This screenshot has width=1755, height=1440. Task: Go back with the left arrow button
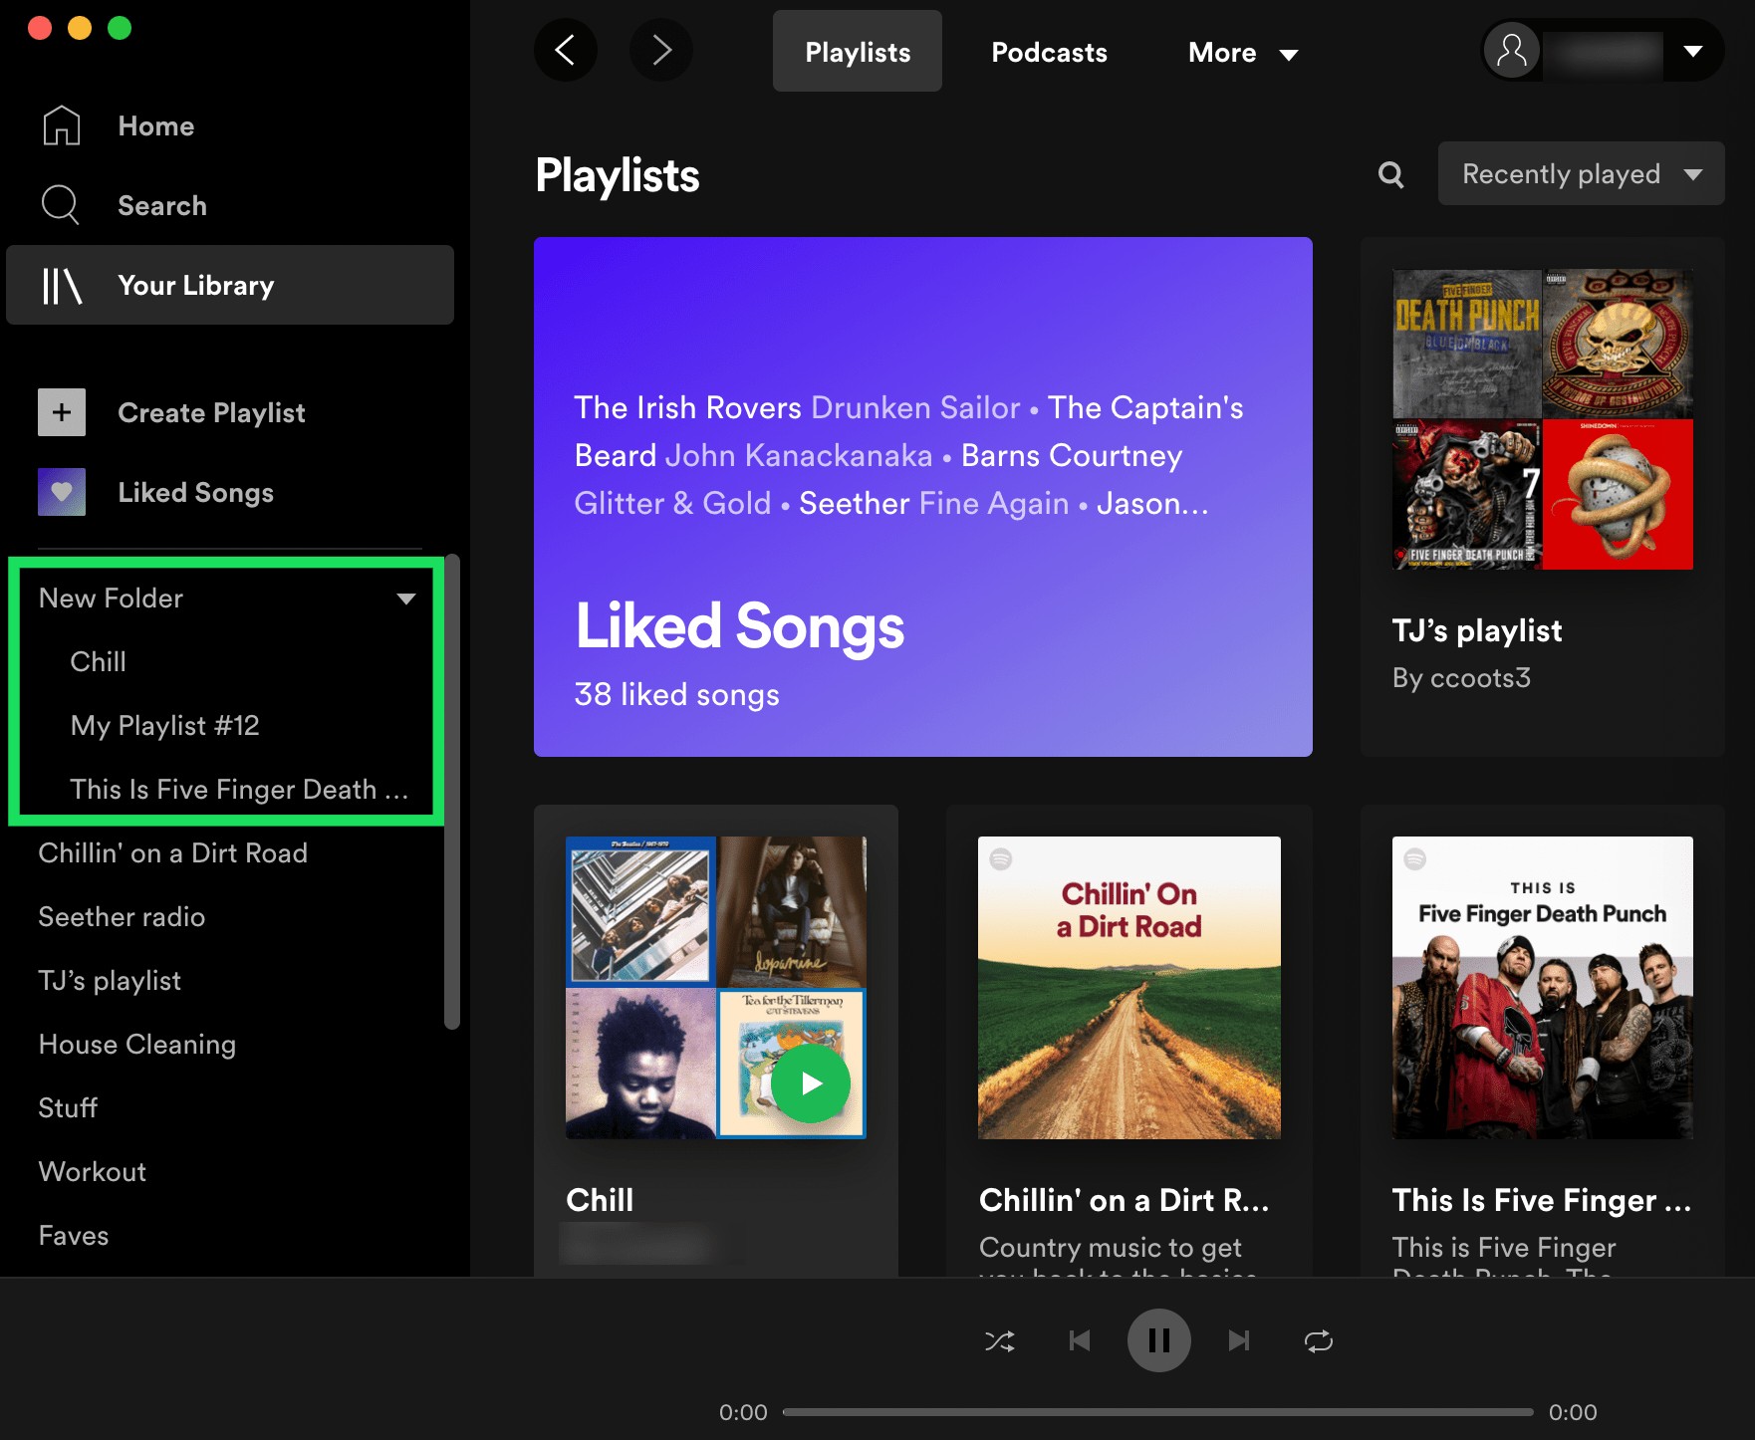coord(566,51)
